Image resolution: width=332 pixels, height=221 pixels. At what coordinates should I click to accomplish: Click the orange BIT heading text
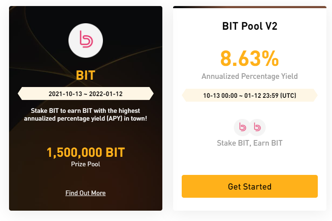(x=86, y=75)
